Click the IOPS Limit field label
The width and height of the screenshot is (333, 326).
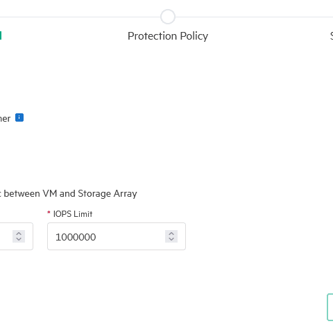(73, 214)
